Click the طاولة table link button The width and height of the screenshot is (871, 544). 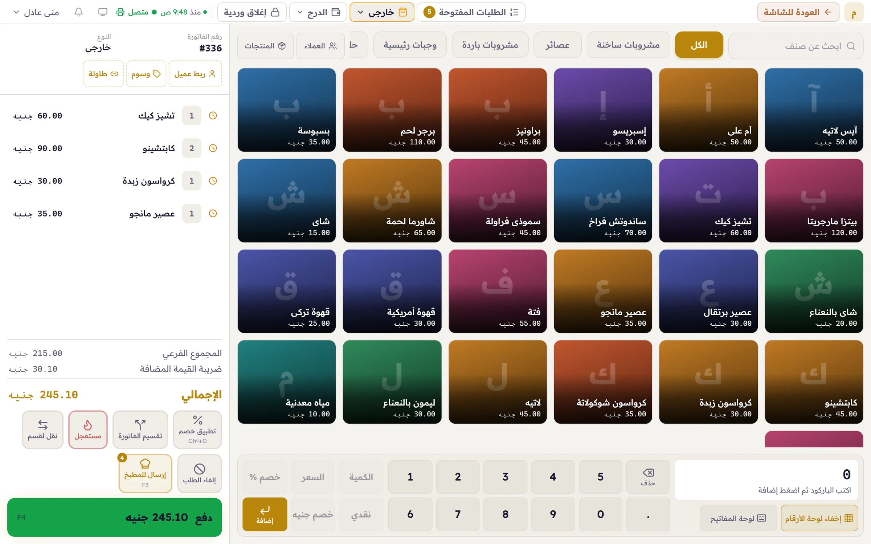click(103, 74)
